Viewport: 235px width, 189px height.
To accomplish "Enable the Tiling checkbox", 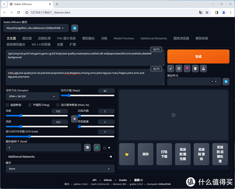I will pyautogui.click(x=30, y=105).
